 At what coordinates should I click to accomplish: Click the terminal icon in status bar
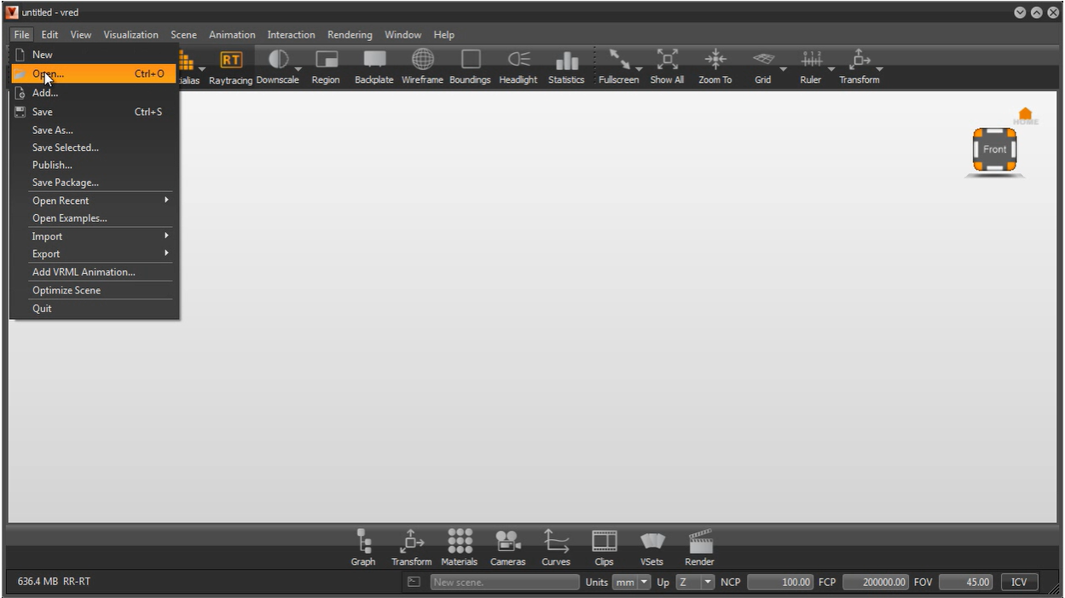point(414,583)
